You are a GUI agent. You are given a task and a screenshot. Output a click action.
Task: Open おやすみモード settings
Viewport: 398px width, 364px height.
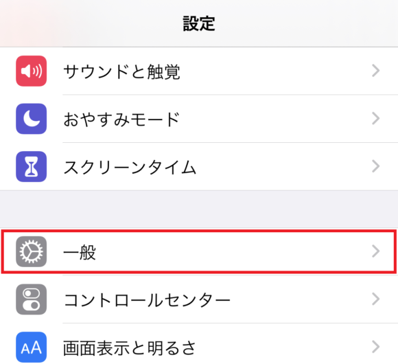199,119
